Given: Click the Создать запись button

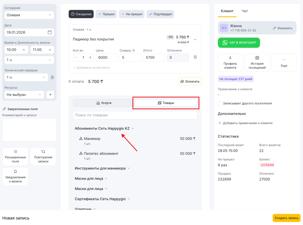Looking at the screenshot, I should click(x=286, y=218).
